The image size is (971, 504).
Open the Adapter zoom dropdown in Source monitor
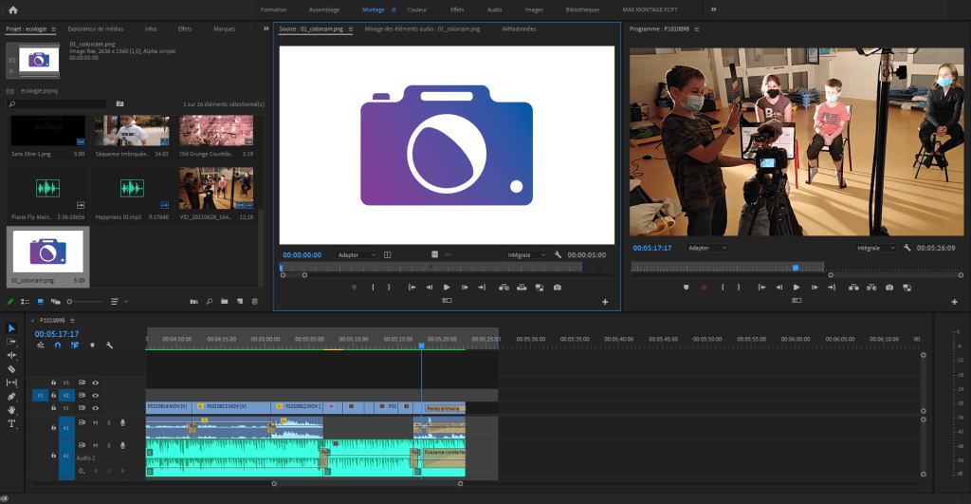pyautogui.click(x=357, y=254)
